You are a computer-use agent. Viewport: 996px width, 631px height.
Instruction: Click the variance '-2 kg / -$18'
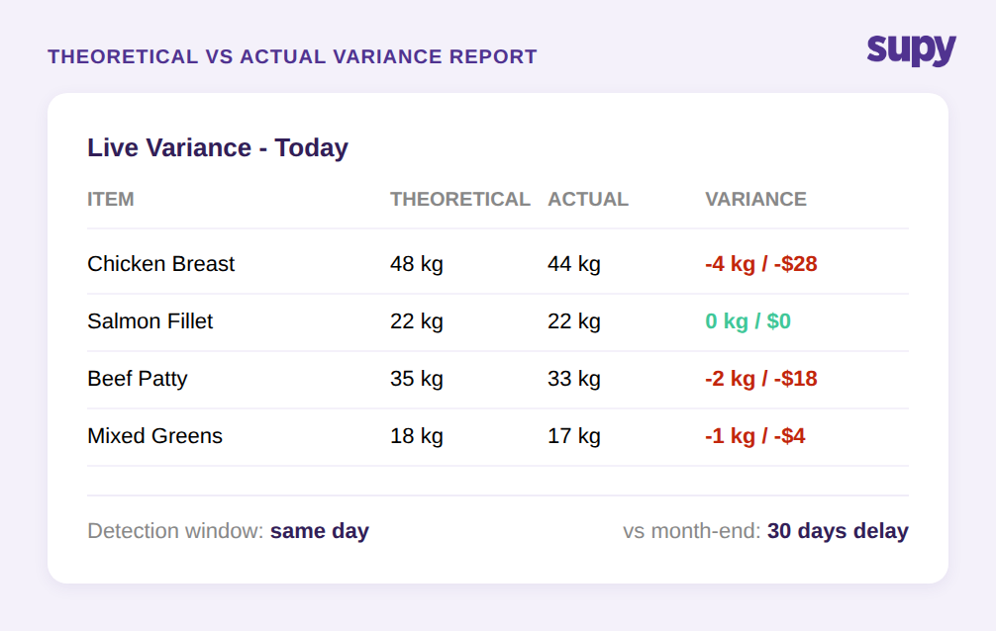pos(761,379)
